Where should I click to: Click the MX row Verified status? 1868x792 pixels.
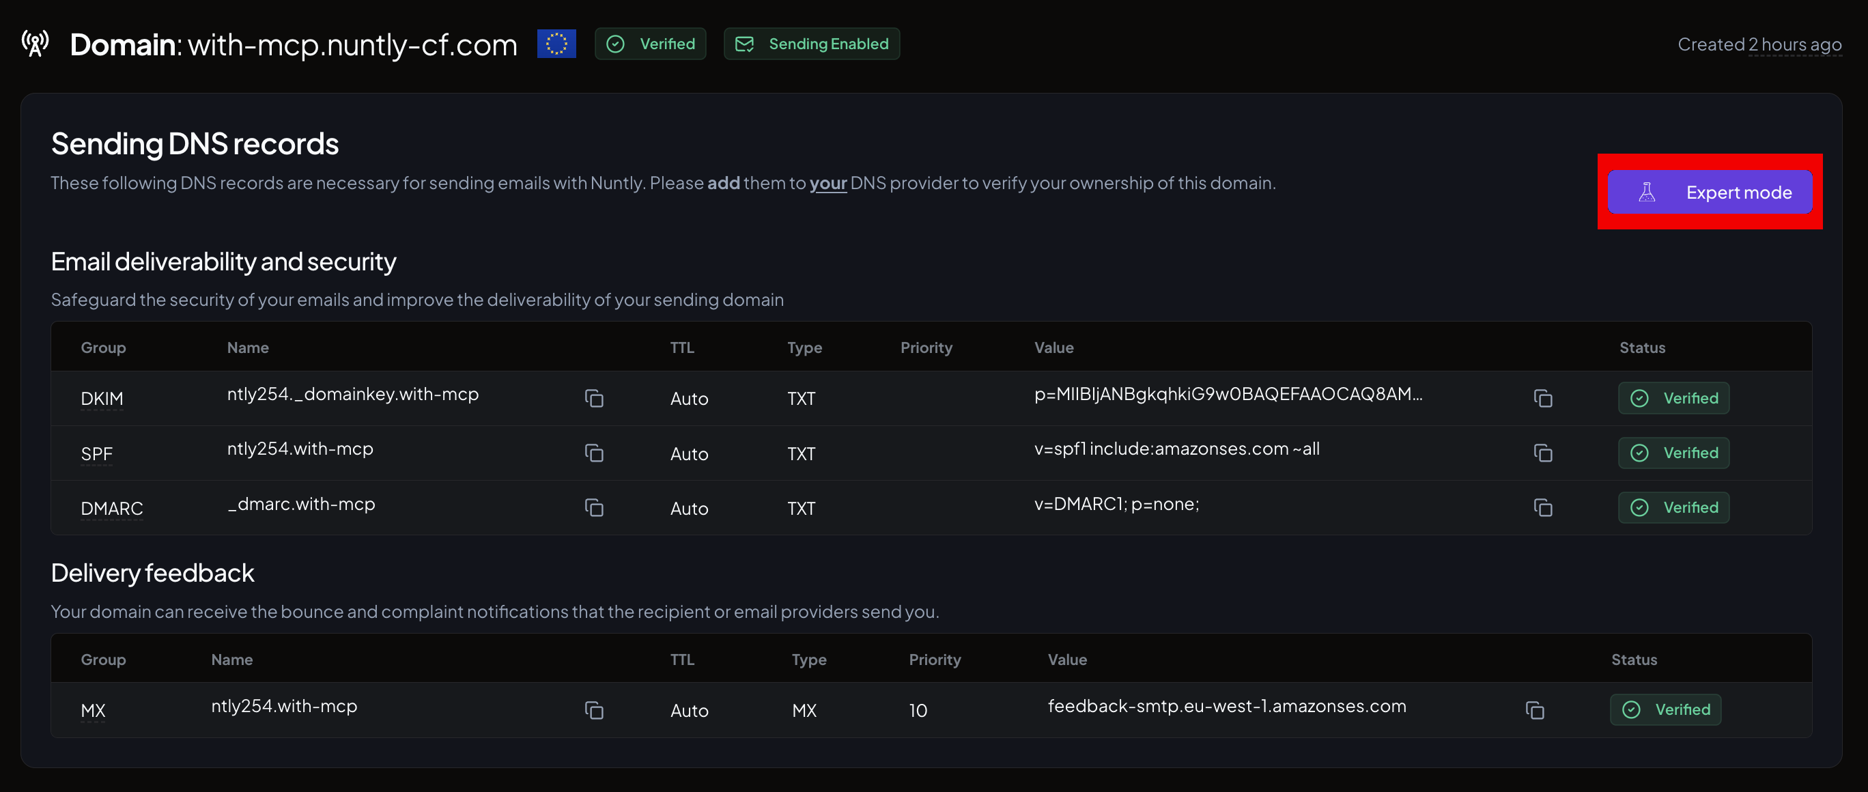(1665, 710)
